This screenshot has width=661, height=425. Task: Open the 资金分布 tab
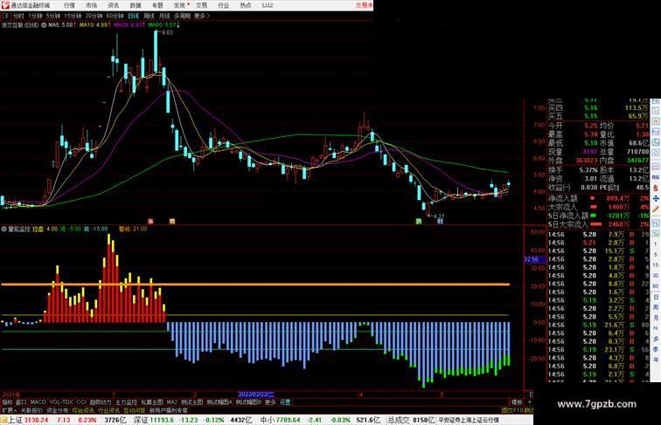coord(57,410)
